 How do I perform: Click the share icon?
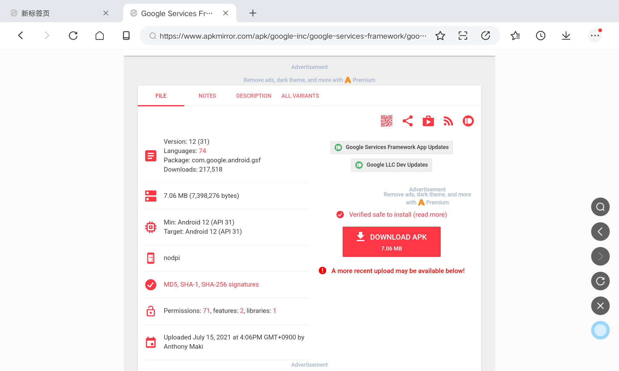(x=407, y=121)
